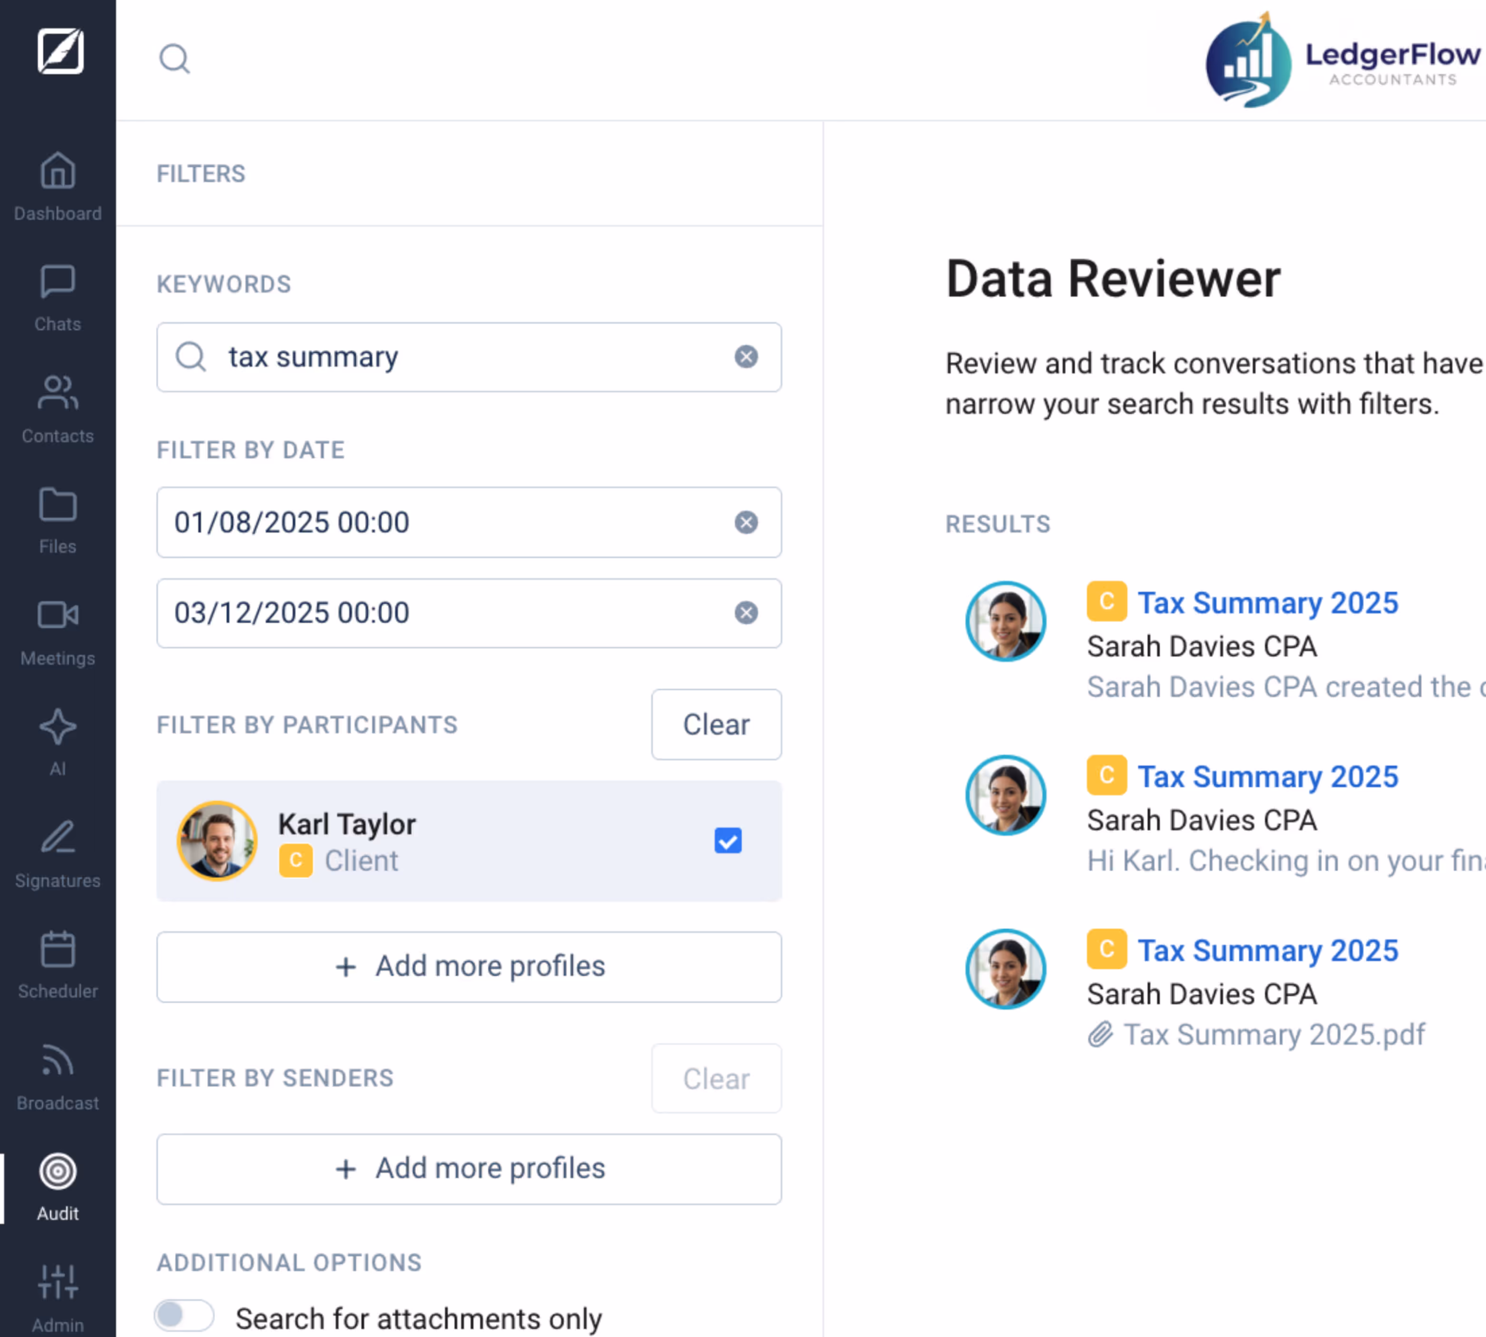The image size is (1486, 1337).
Task: Click the top search magnifier icon
Action: 174,59
